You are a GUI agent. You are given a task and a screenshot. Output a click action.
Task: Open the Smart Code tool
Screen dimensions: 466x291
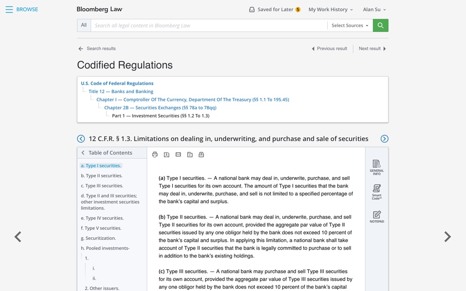[x=377, y=192]
